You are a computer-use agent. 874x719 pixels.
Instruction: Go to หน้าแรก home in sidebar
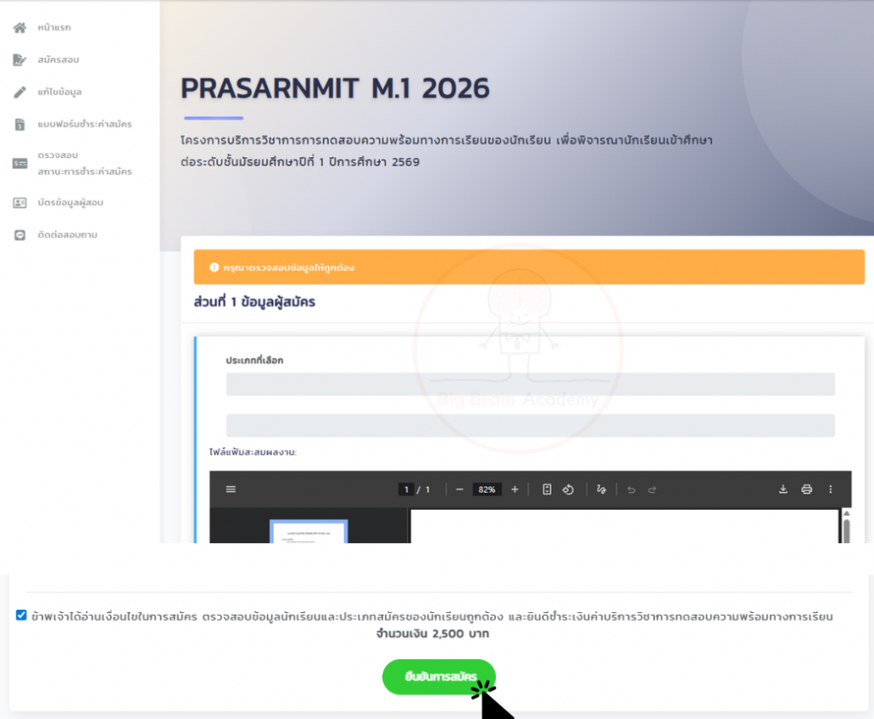55,28
